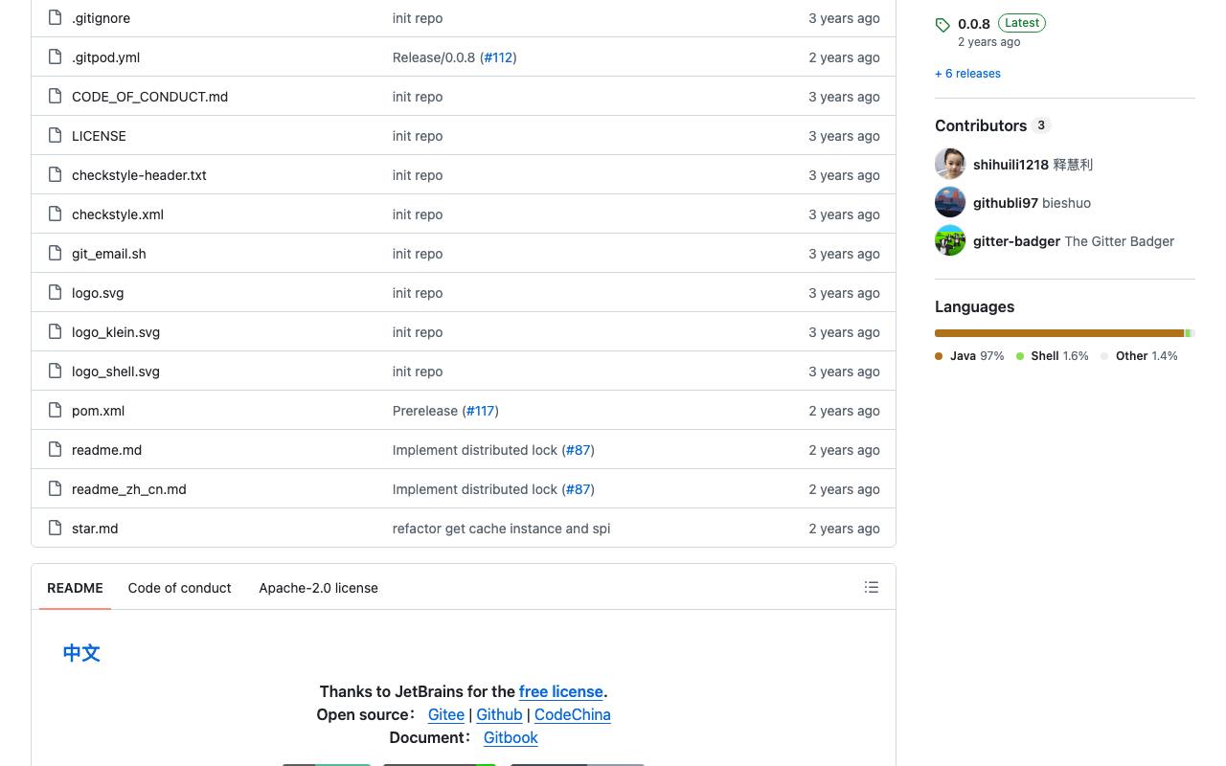Image resolution: width=1226 pixels, height=766 pixels.
Task: Open the README outline icon
Action: (x=872, y=587)
